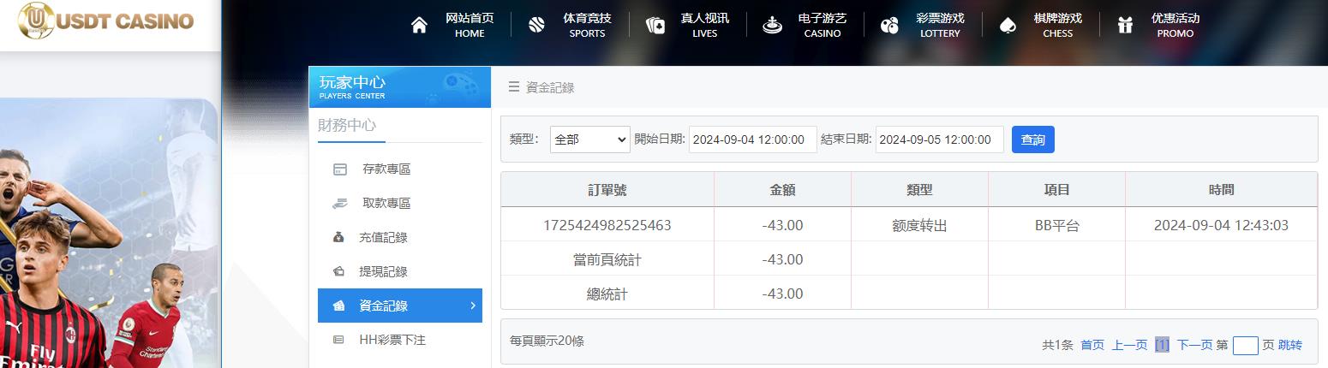This screenshot has height=368, width=1328.
Task: Open 真人视讯 LIVES menu
Action: click(x=704, y=26)
